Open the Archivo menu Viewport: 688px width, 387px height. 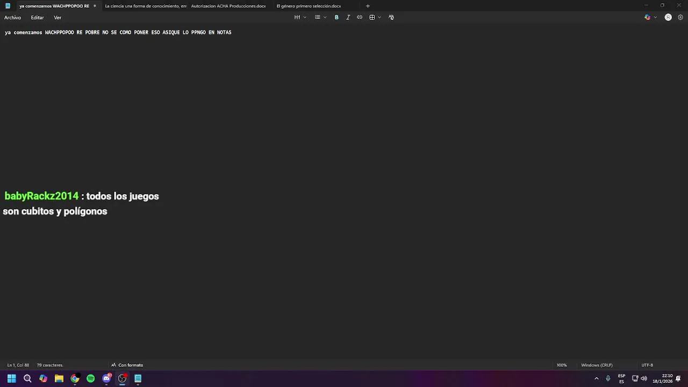click(x=12, y=18)
